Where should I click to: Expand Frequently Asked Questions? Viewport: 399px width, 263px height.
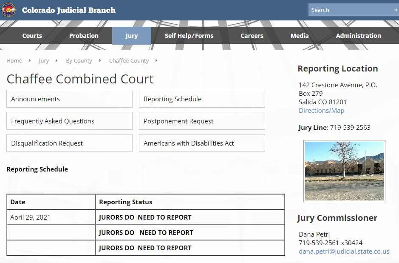pos(69,121)
